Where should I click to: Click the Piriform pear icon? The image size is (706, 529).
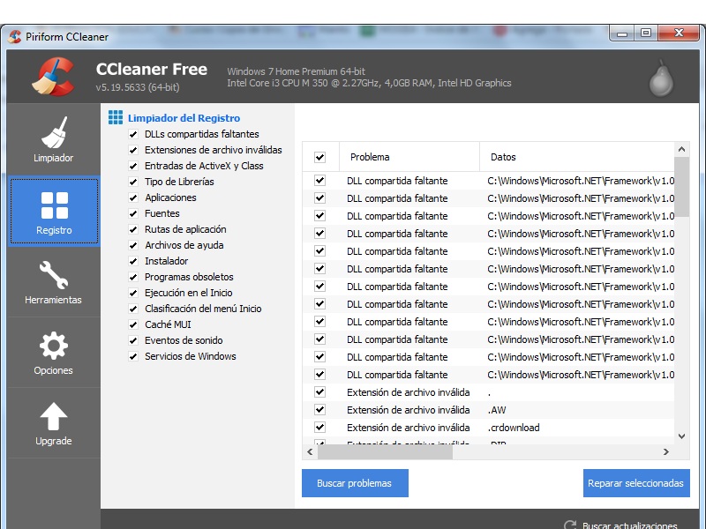[x=661, y=78]
